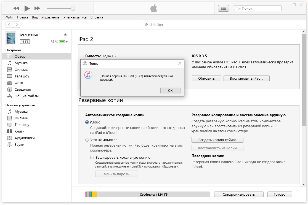Select the iCloud backup radio button
The image size is (308, 205).
[87, 122]
